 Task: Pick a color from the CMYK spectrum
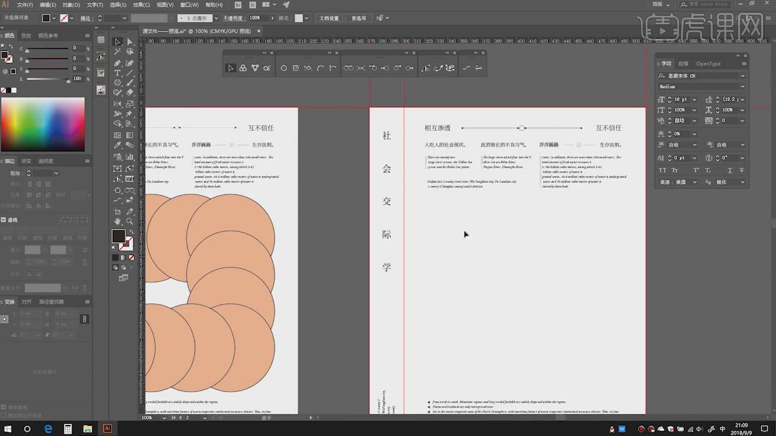tap(42, 124)
